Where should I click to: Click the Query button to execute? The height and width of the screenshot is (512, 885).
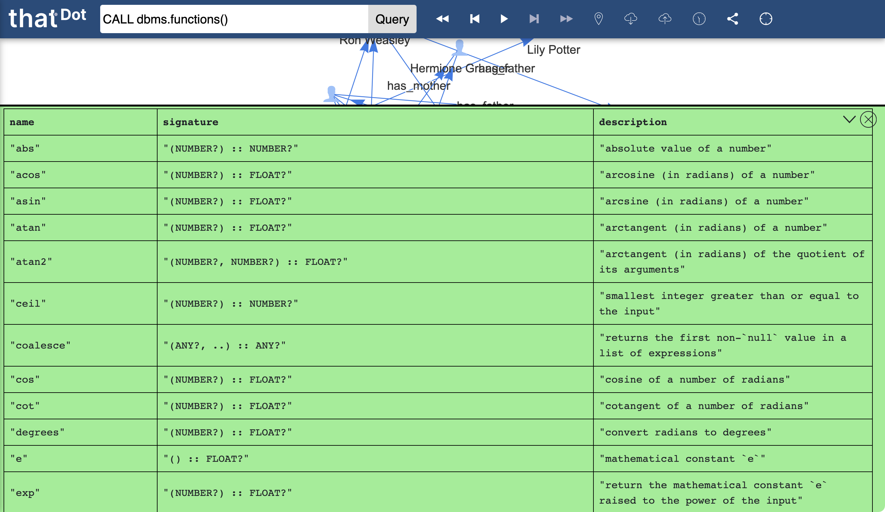tap(392, 20)
